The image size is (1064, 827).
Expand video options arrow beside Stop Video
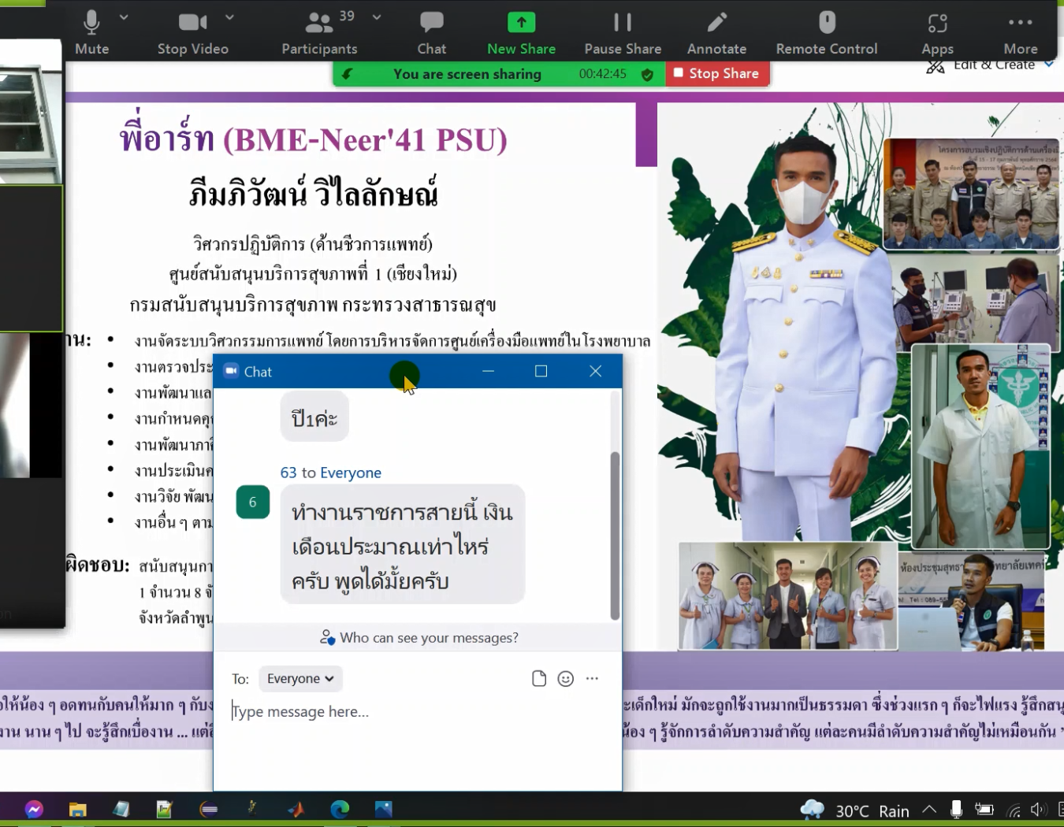(229, 17)
